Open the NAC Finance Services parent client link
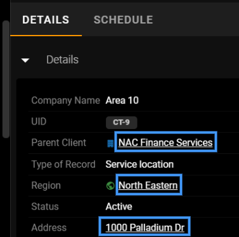Image resolution: width=239 pixels, height=237 pixels. tap(165, 142)
